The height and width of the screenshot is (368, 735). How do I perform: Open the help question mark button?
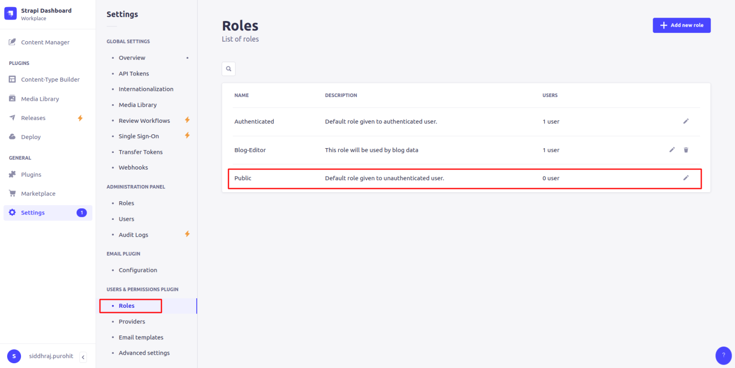723,356
